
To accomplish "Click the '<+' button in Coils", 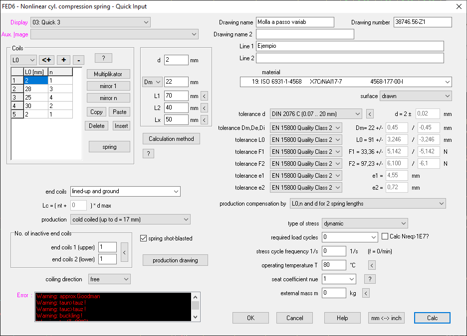I will [x=46, y=60].
